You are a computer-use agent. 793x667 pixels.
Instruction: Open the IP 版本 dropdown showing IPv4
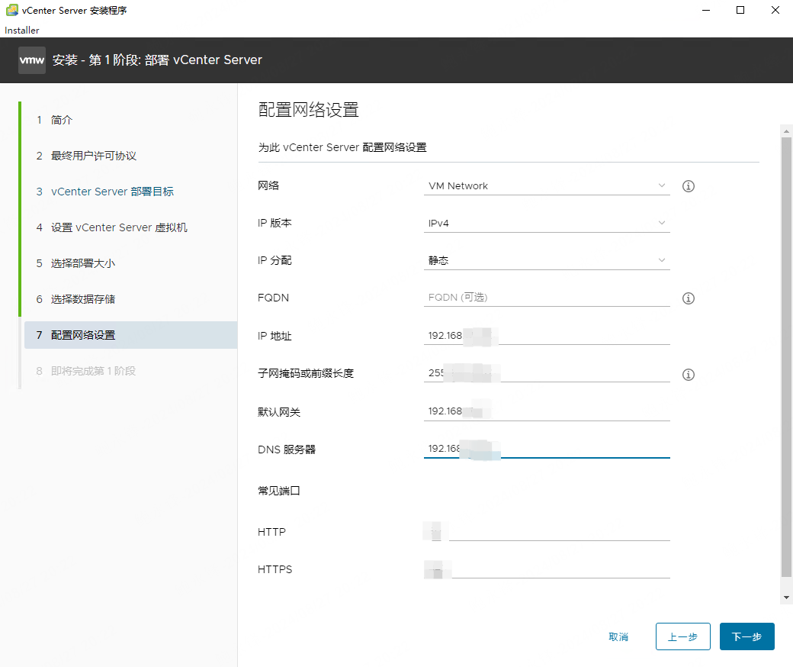coord(547,223)
